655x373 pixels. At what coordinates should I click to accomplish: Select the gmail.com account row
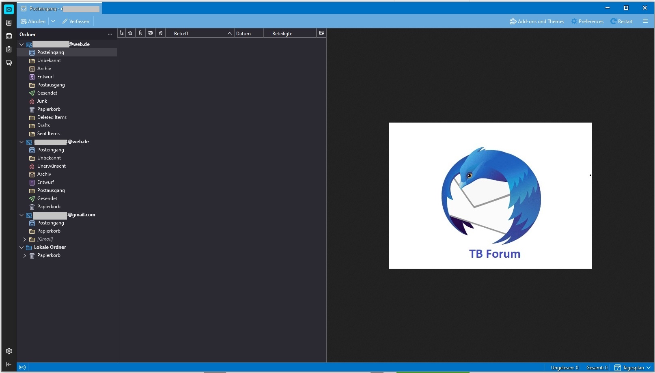click(67, 215)
